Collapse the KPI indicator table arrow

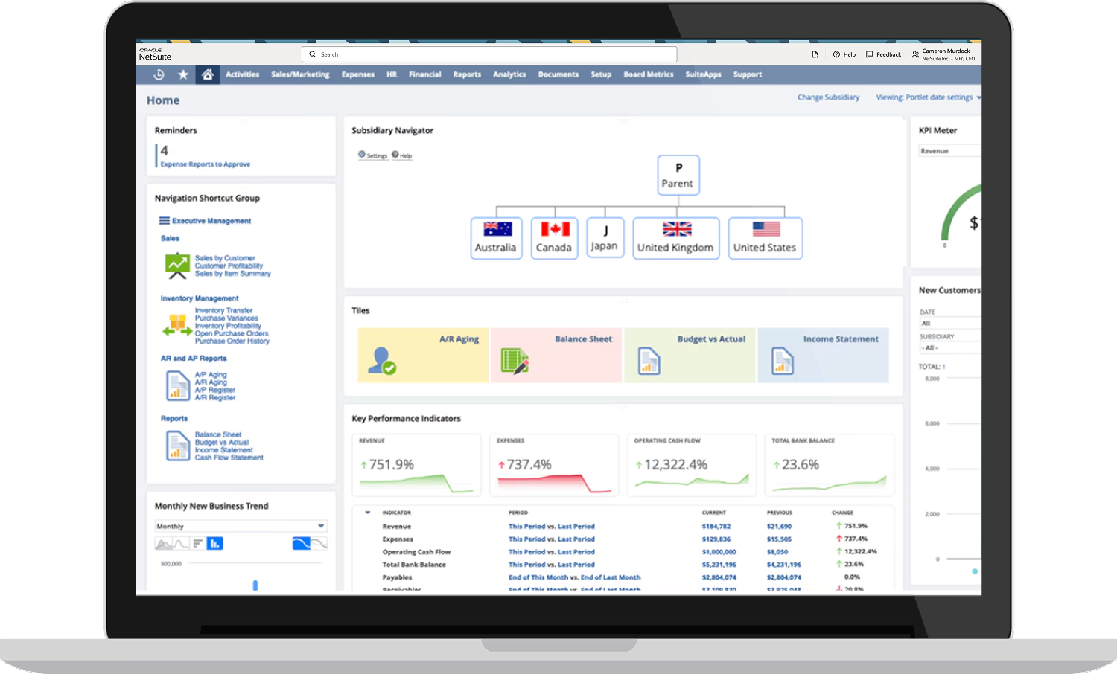(367, 513)
